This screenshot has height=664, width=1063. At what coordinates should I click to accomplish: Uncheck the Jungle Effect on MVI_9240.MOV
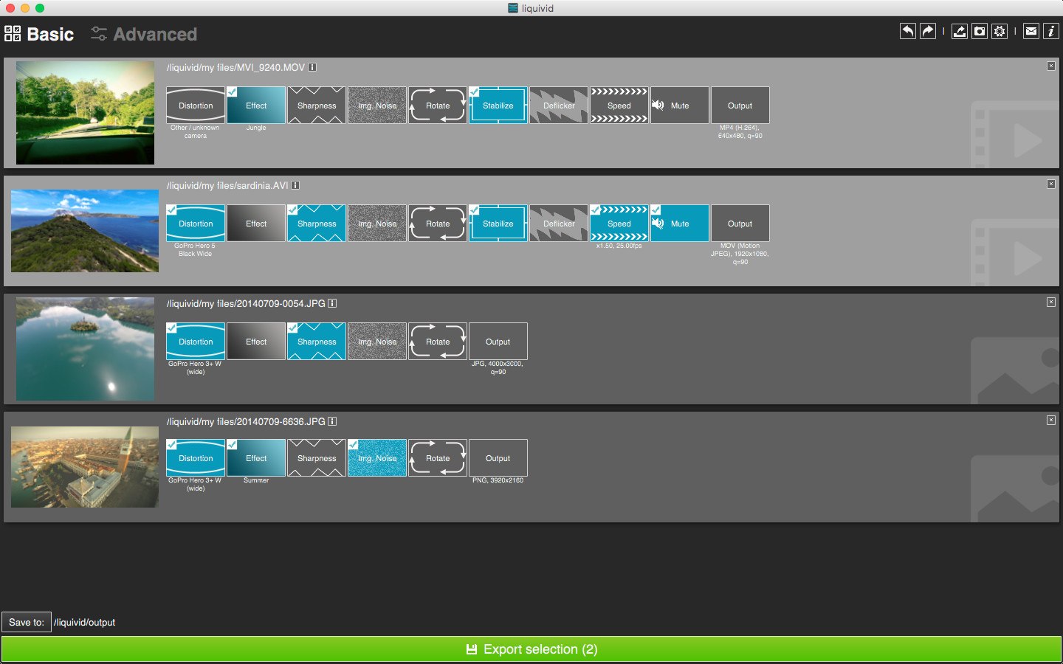tap(255, 106)
